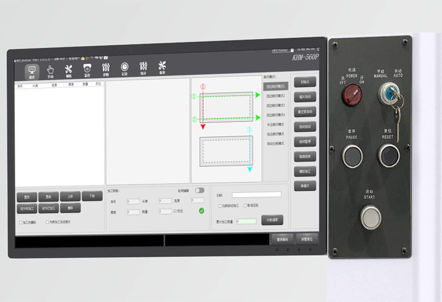
Task: Enable the 扫码自动加工 checkbox
Action: 220,206
